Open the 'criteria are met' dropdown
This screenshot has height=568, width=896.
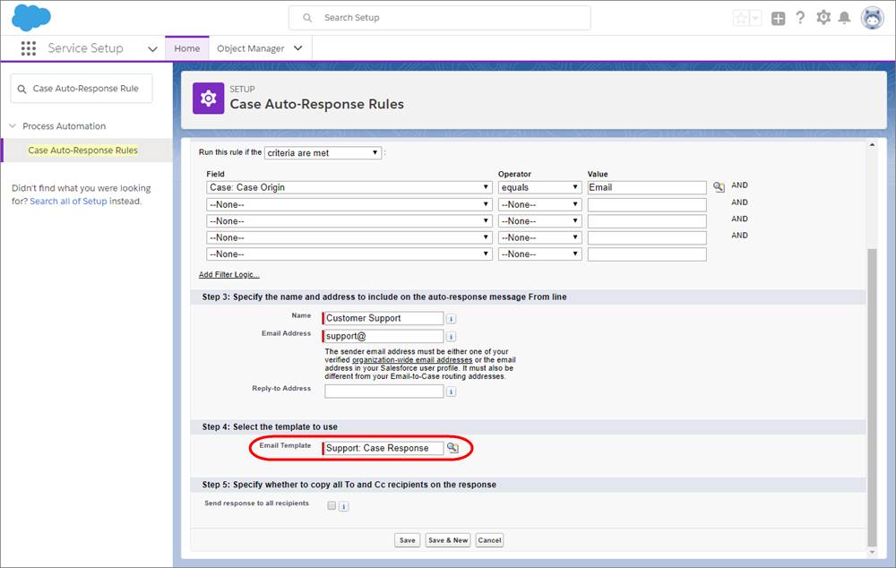click(323, 153)
